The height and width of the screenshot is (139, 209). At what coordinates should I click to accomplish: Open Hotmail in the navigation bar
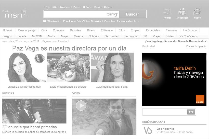8,30
